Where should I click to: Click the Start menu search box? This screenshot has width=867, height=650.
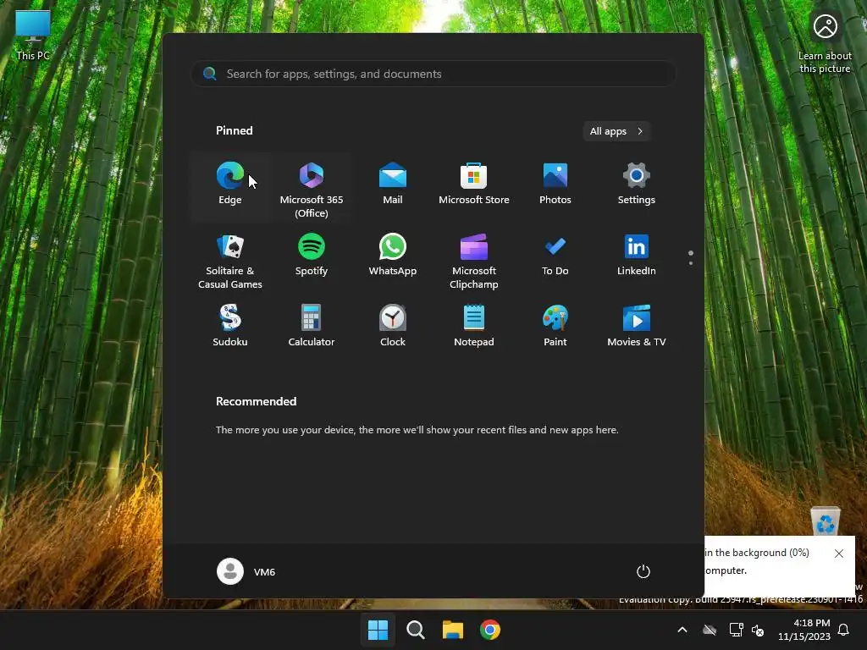click(x=433, y=74)
